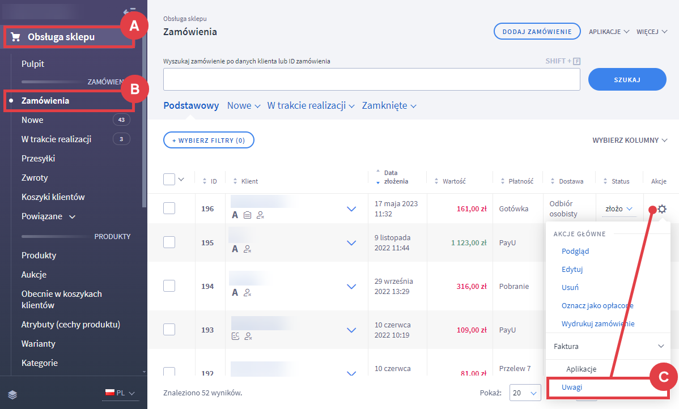
Task: Collapse sidebar using the arrow icon
Action: tap(129, 11)
